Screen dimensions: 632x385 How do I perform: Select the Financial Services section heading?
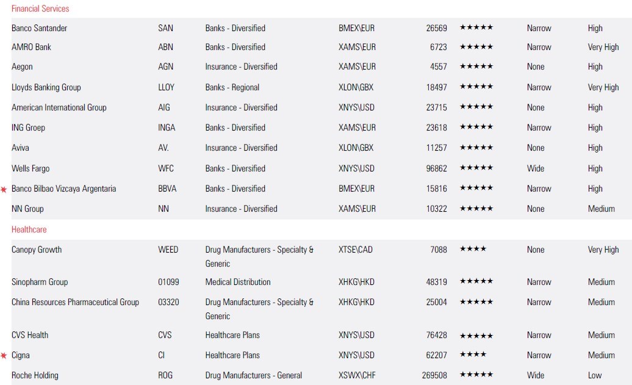point(40,9)
